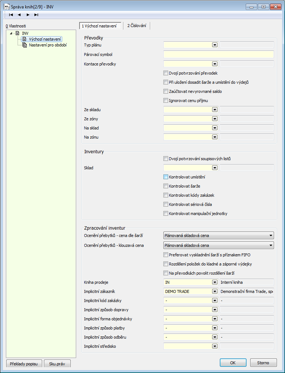Open Implicitní forma objednávky dropdown
This screenshot has width=285, height=373.
pos(215,319)
